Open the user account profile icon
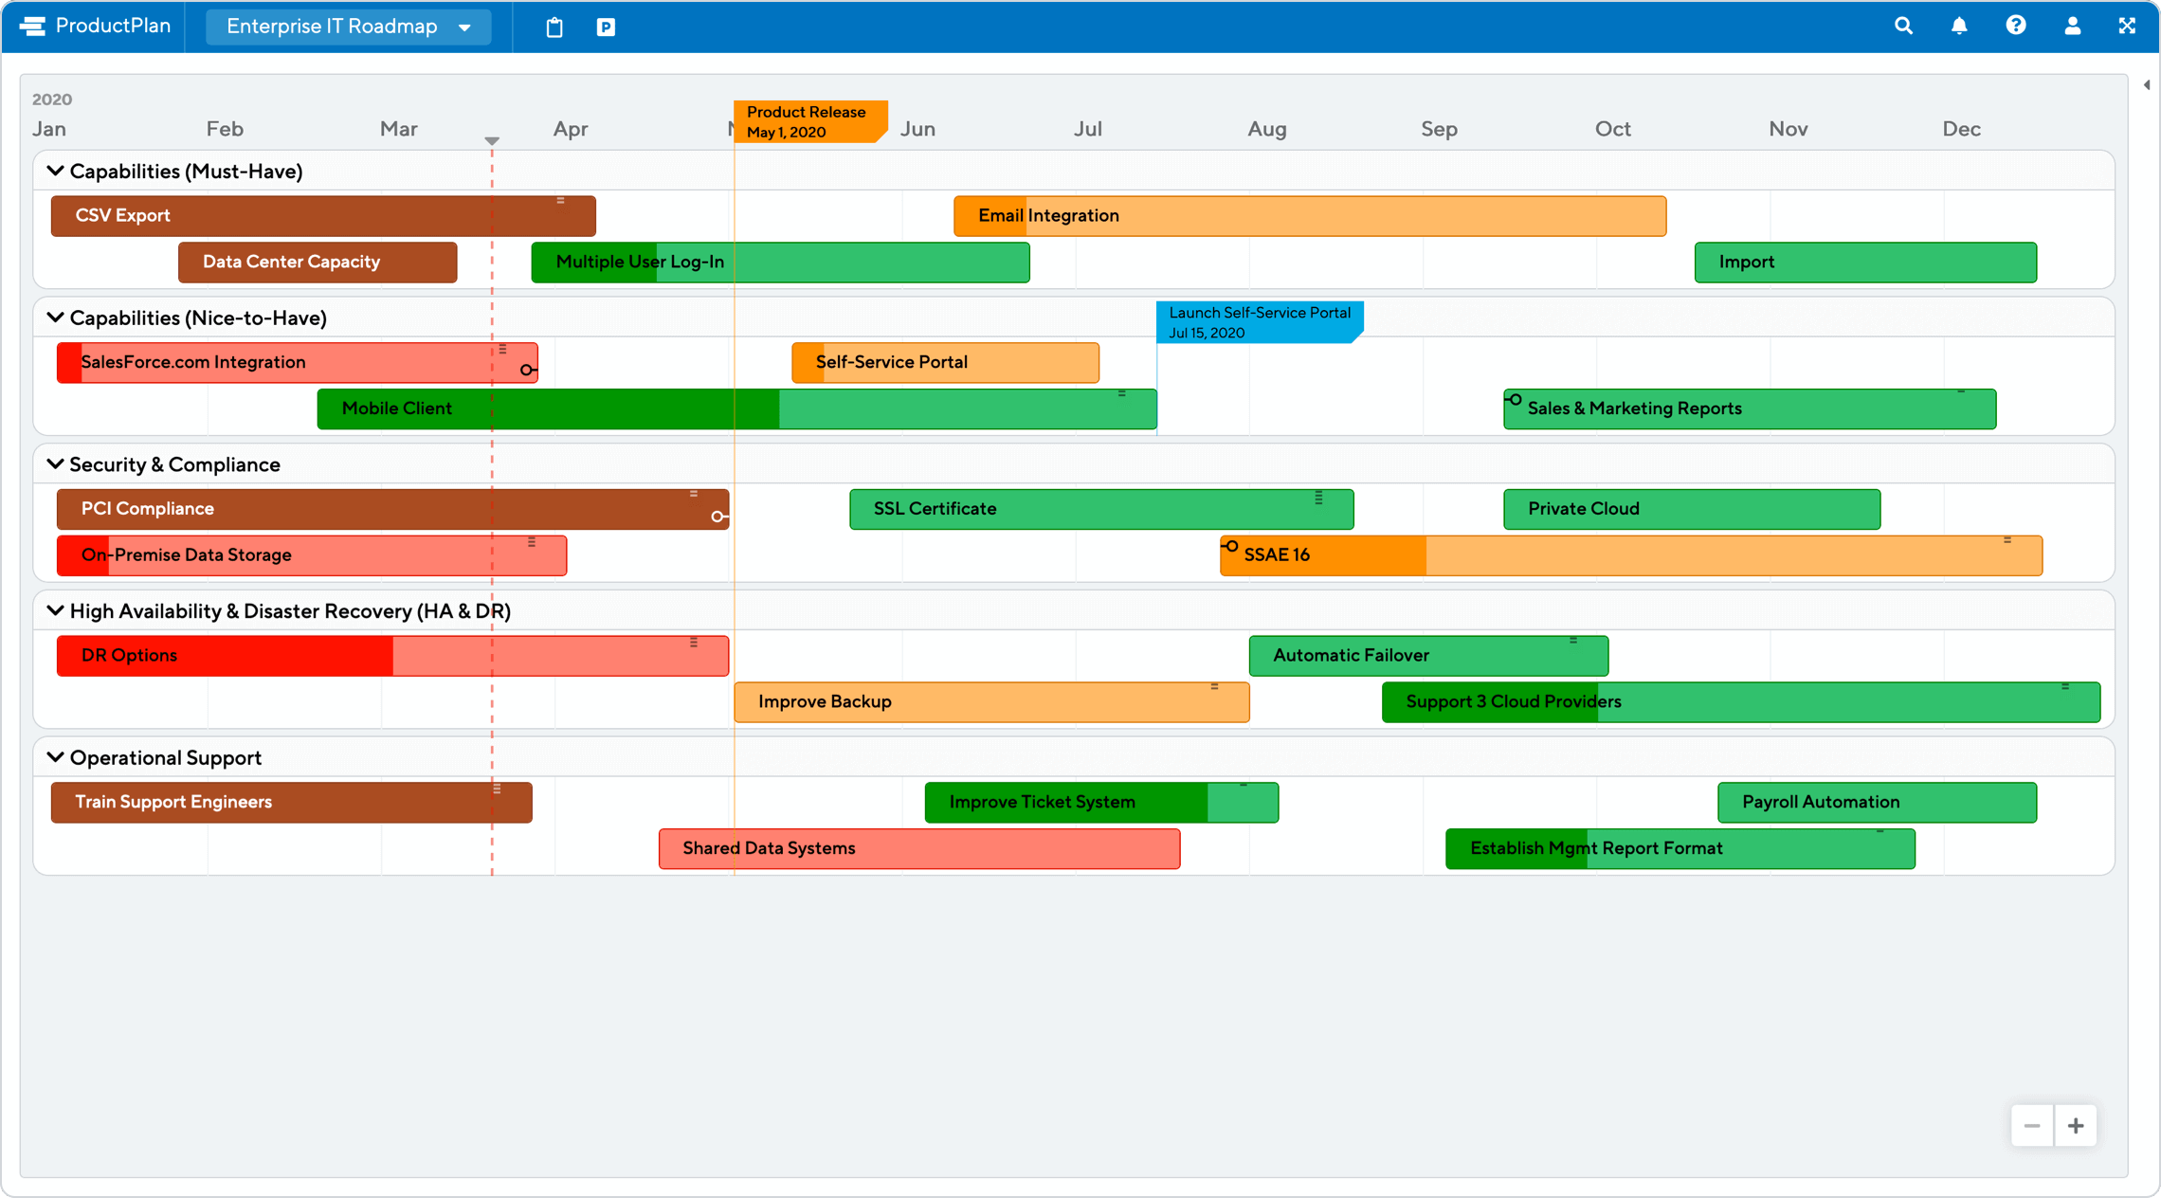Image resolution: width=2161 pixels, height=1198 pixels. (2073, 27)
